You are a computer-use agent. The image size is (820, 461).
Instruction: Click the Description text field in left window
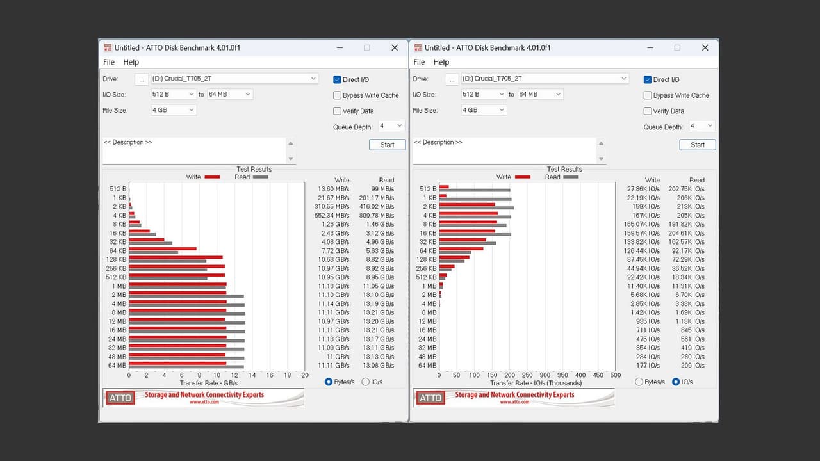(193, 150)
